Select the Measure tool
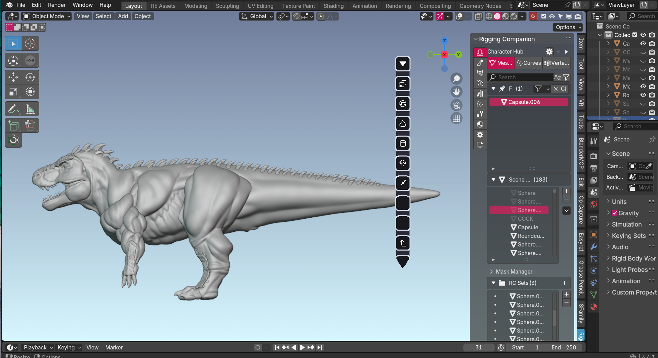The image size is (658, 358). coord(30,109)
